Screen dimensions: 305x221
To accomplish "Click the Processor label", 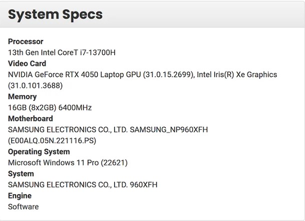I will [26, 41].
